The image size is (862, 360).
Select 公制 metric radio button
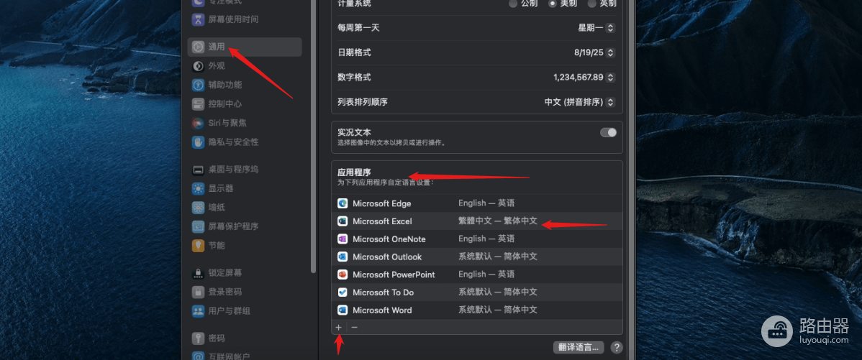point(513,4)
